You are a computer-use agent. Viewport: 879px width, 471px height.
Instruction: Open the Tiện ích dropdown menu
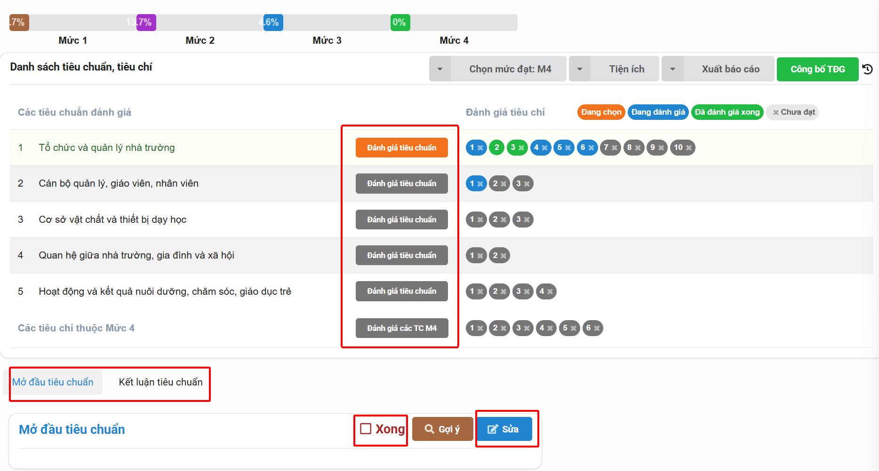point(614,69)
